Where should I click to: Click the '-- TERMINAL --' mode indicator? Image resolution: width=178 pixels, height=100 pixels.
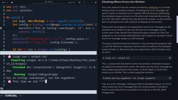click(11, 96)
